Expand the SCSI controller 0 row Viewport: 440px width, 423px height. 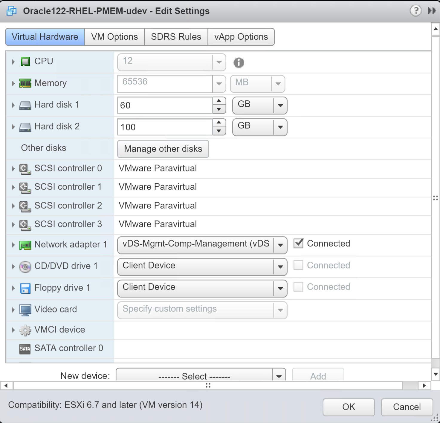(13, 169)
